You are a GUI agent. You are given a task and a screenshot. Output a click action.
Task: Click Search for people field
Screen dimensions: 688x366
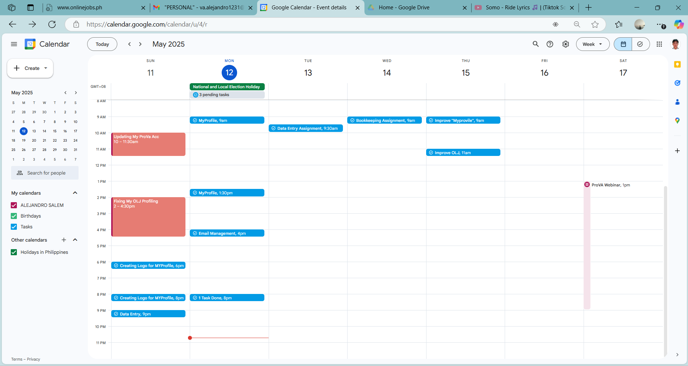45,173
